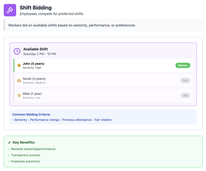Expand John's bid entry for details

tap(103, 65)
